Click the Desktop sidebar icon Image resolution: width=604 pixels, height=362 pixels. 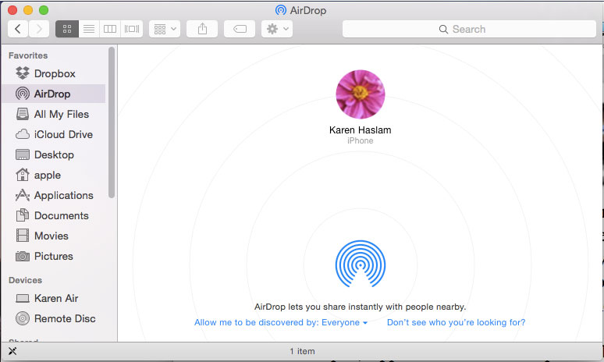pyautogui.click(x=23, y=154)
